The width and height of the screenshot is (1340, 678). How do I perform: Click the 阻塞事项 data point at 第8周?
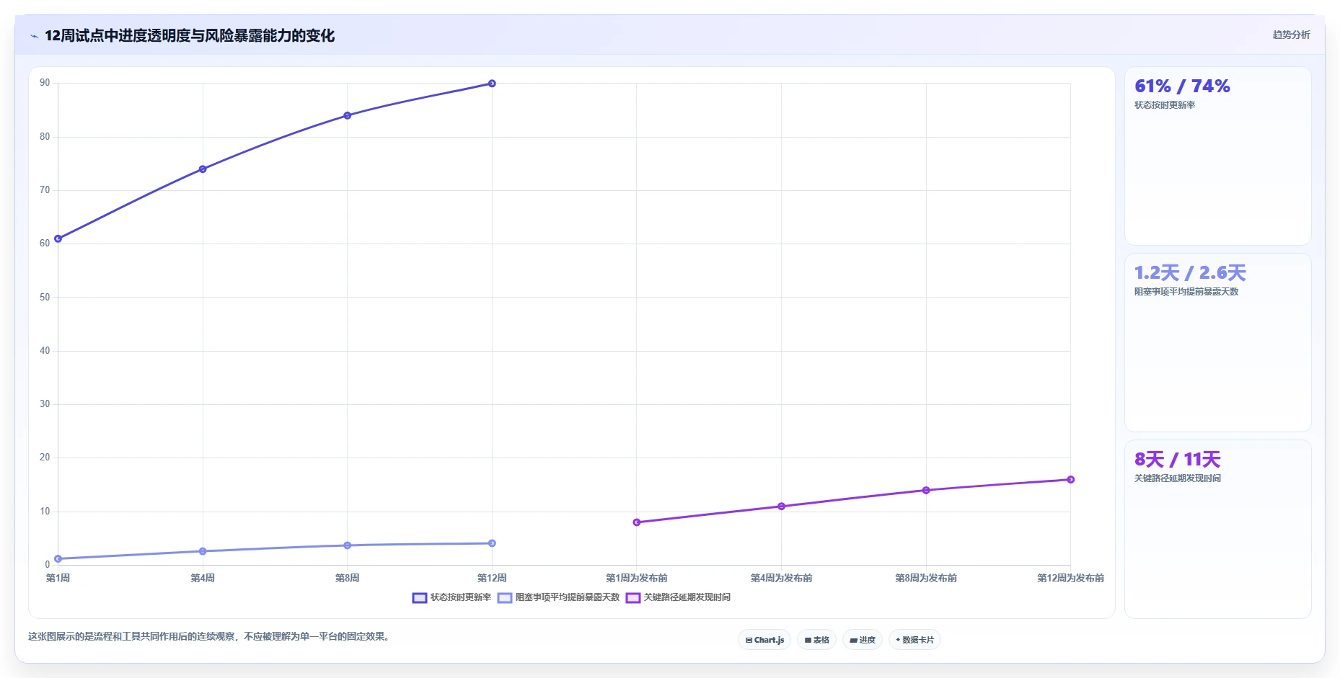tap(348, 545)
